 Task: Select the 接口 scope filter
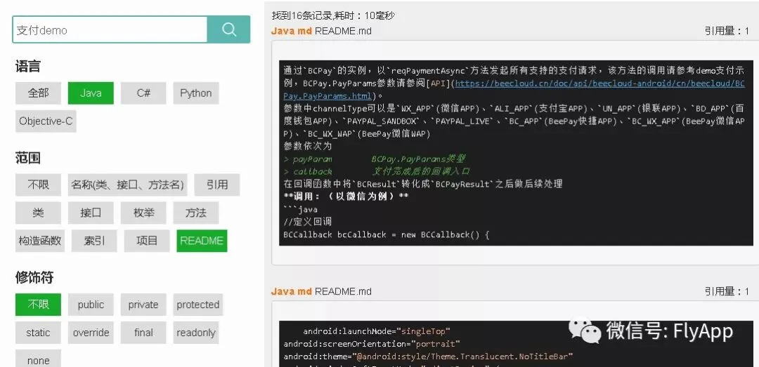pyautogui.click(x=91, y=213)
